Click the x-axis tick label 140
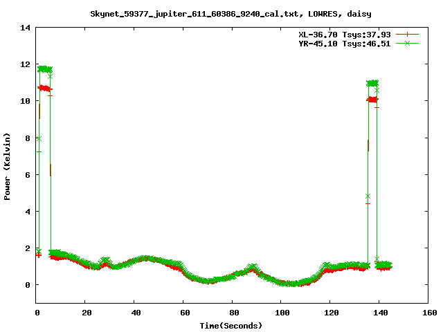 pyautogui.click(x=381, y=313)
